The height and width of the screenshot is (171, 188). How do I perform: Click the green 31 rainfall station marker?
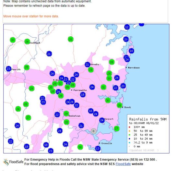coord(103,87)
